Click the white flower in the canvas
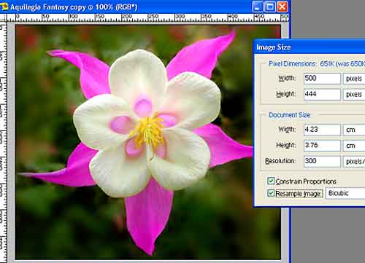This screenshot has width=365, height=263. click(146, 124)
